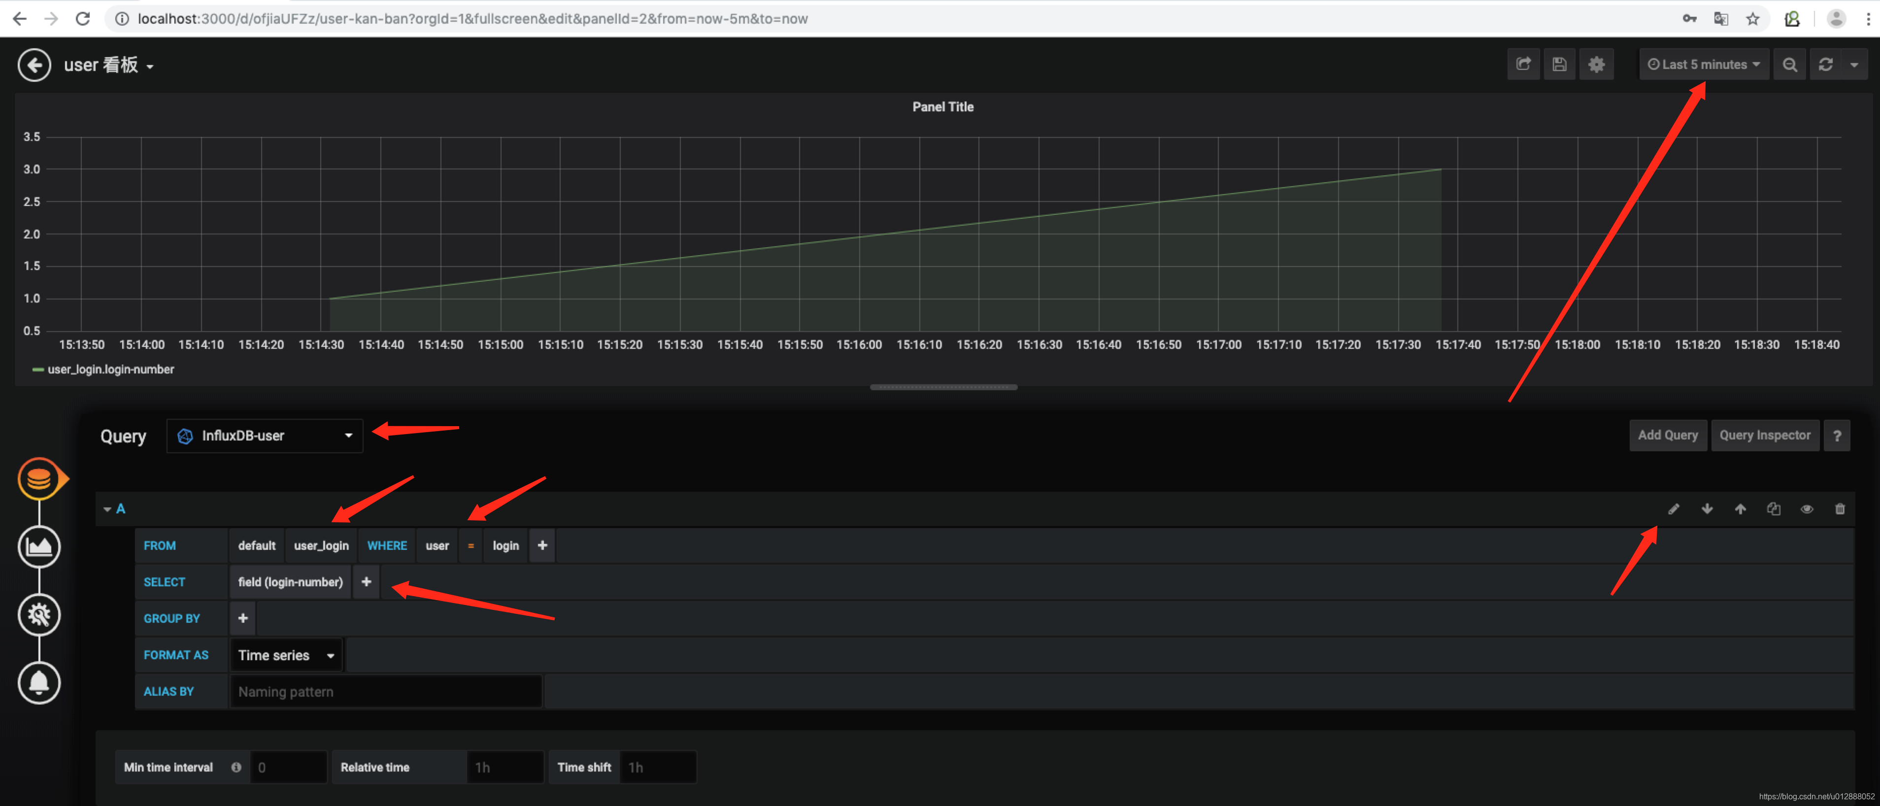Open the Time series format dropdown
This screenshot has width=1880, height=806.
point(287,655)
